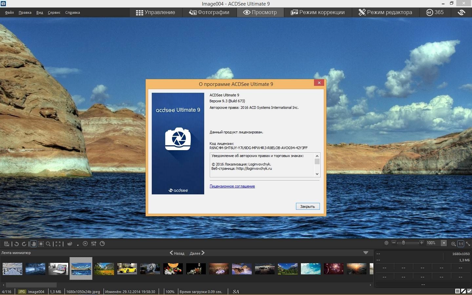Click the SeeDrive eye icon at top right

tap(462, 12)
